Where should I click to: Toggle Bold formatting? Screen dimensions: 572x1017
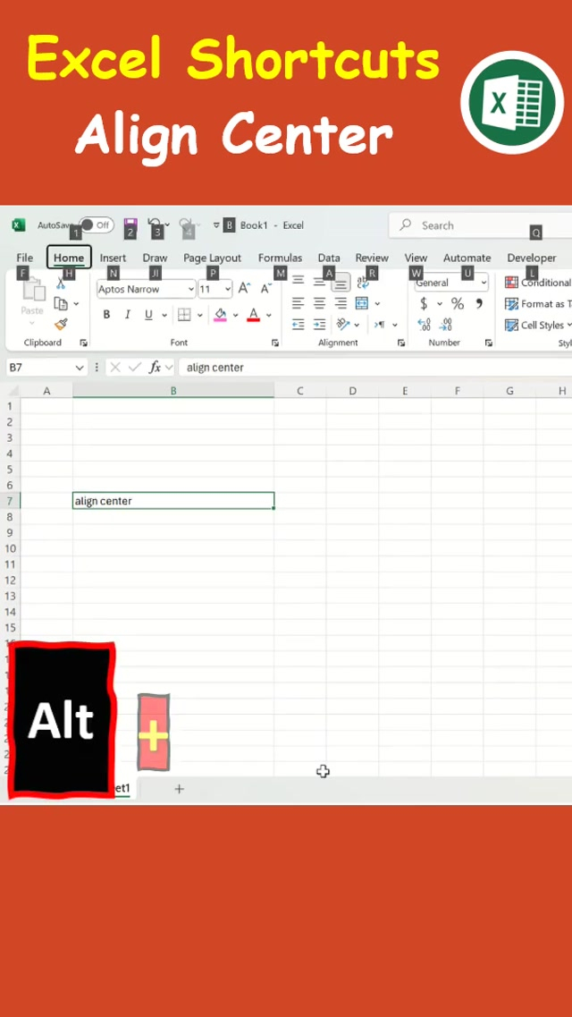pyautogui.click(x=107, y=315)
